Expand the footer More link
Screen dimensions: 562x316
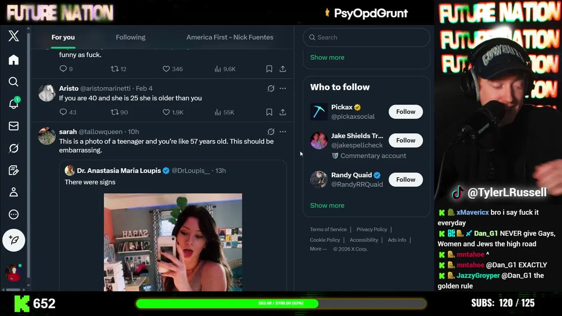[x=318, y=249]
